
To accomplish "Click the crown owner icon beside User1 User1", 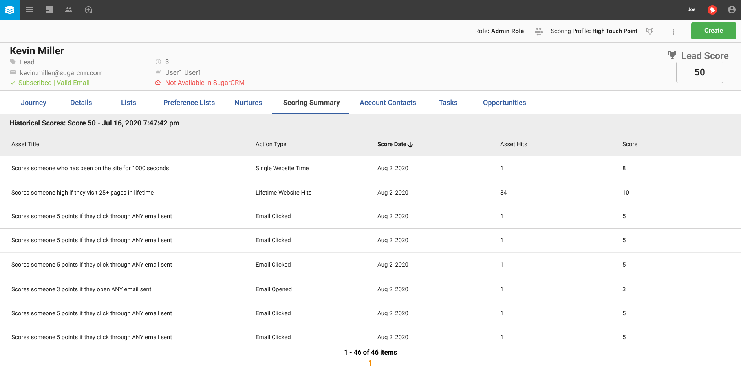I will (x=158, y=72).
